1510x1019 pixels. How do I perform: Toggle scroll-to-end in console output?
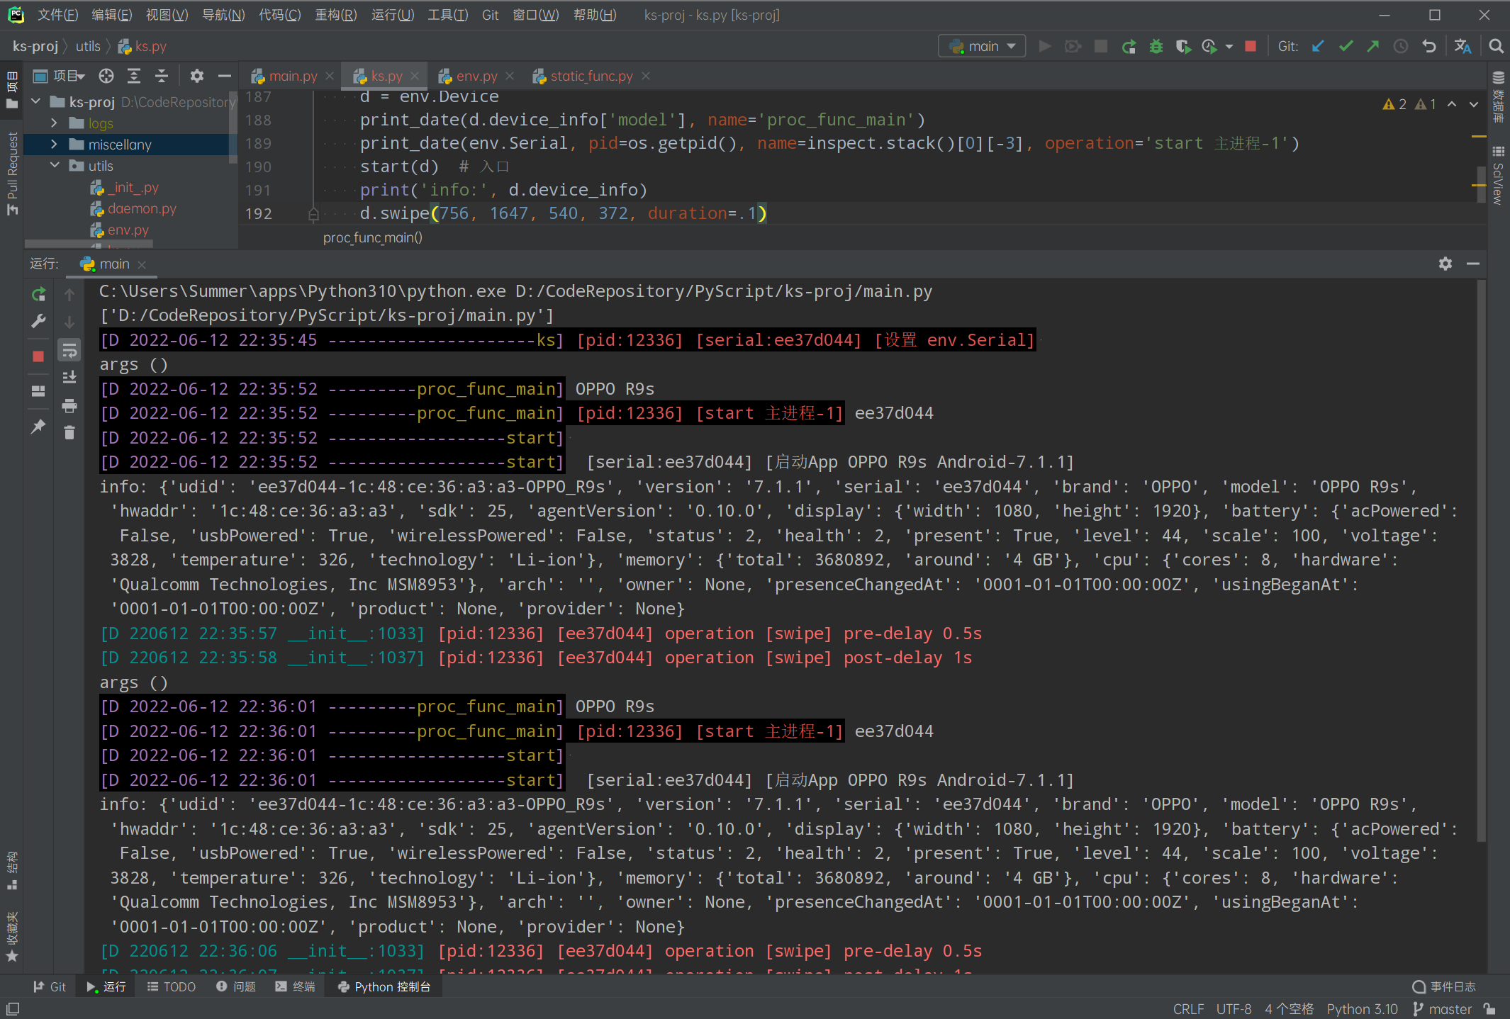(69, 377)
